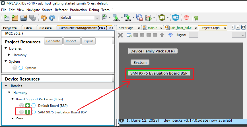Add SAM 9X75 Evaluation Board BSP with plus icon
Screen dimensions: 247x127
(x=28, y=112)
